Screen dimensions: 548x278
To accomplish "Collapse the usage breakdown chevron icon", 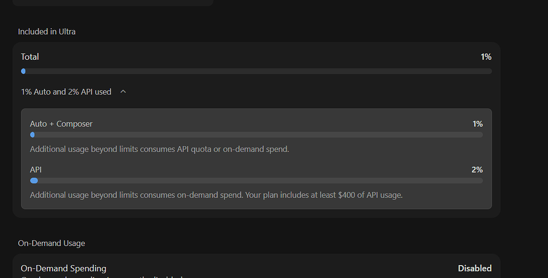I will (123, 91).
